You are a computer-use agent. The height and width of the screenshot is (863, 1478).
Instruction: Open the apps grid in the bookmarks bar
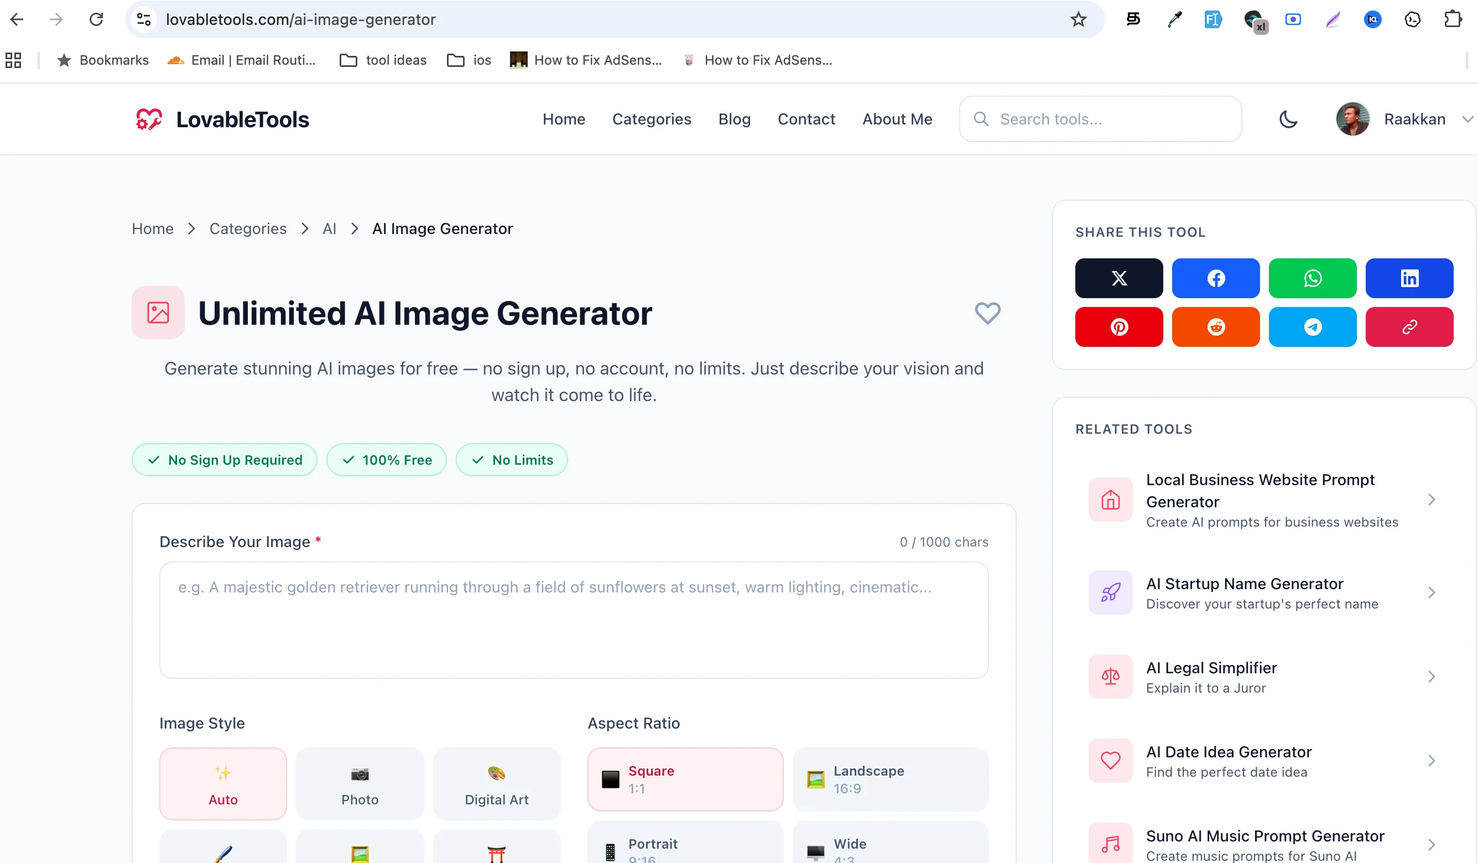[13, 60]
